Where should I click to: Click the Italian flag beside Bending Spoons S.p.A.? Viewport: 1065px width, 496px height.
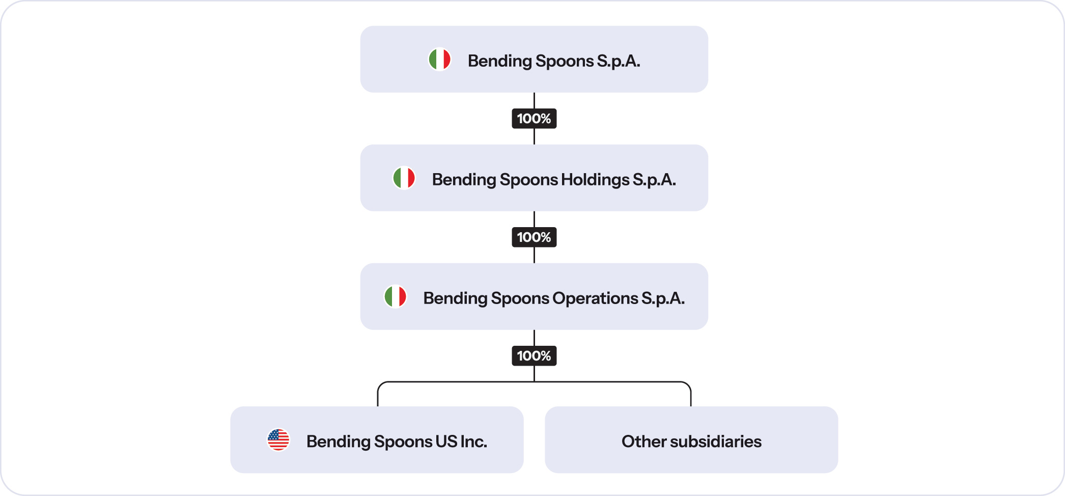click(x=439, y=60)
